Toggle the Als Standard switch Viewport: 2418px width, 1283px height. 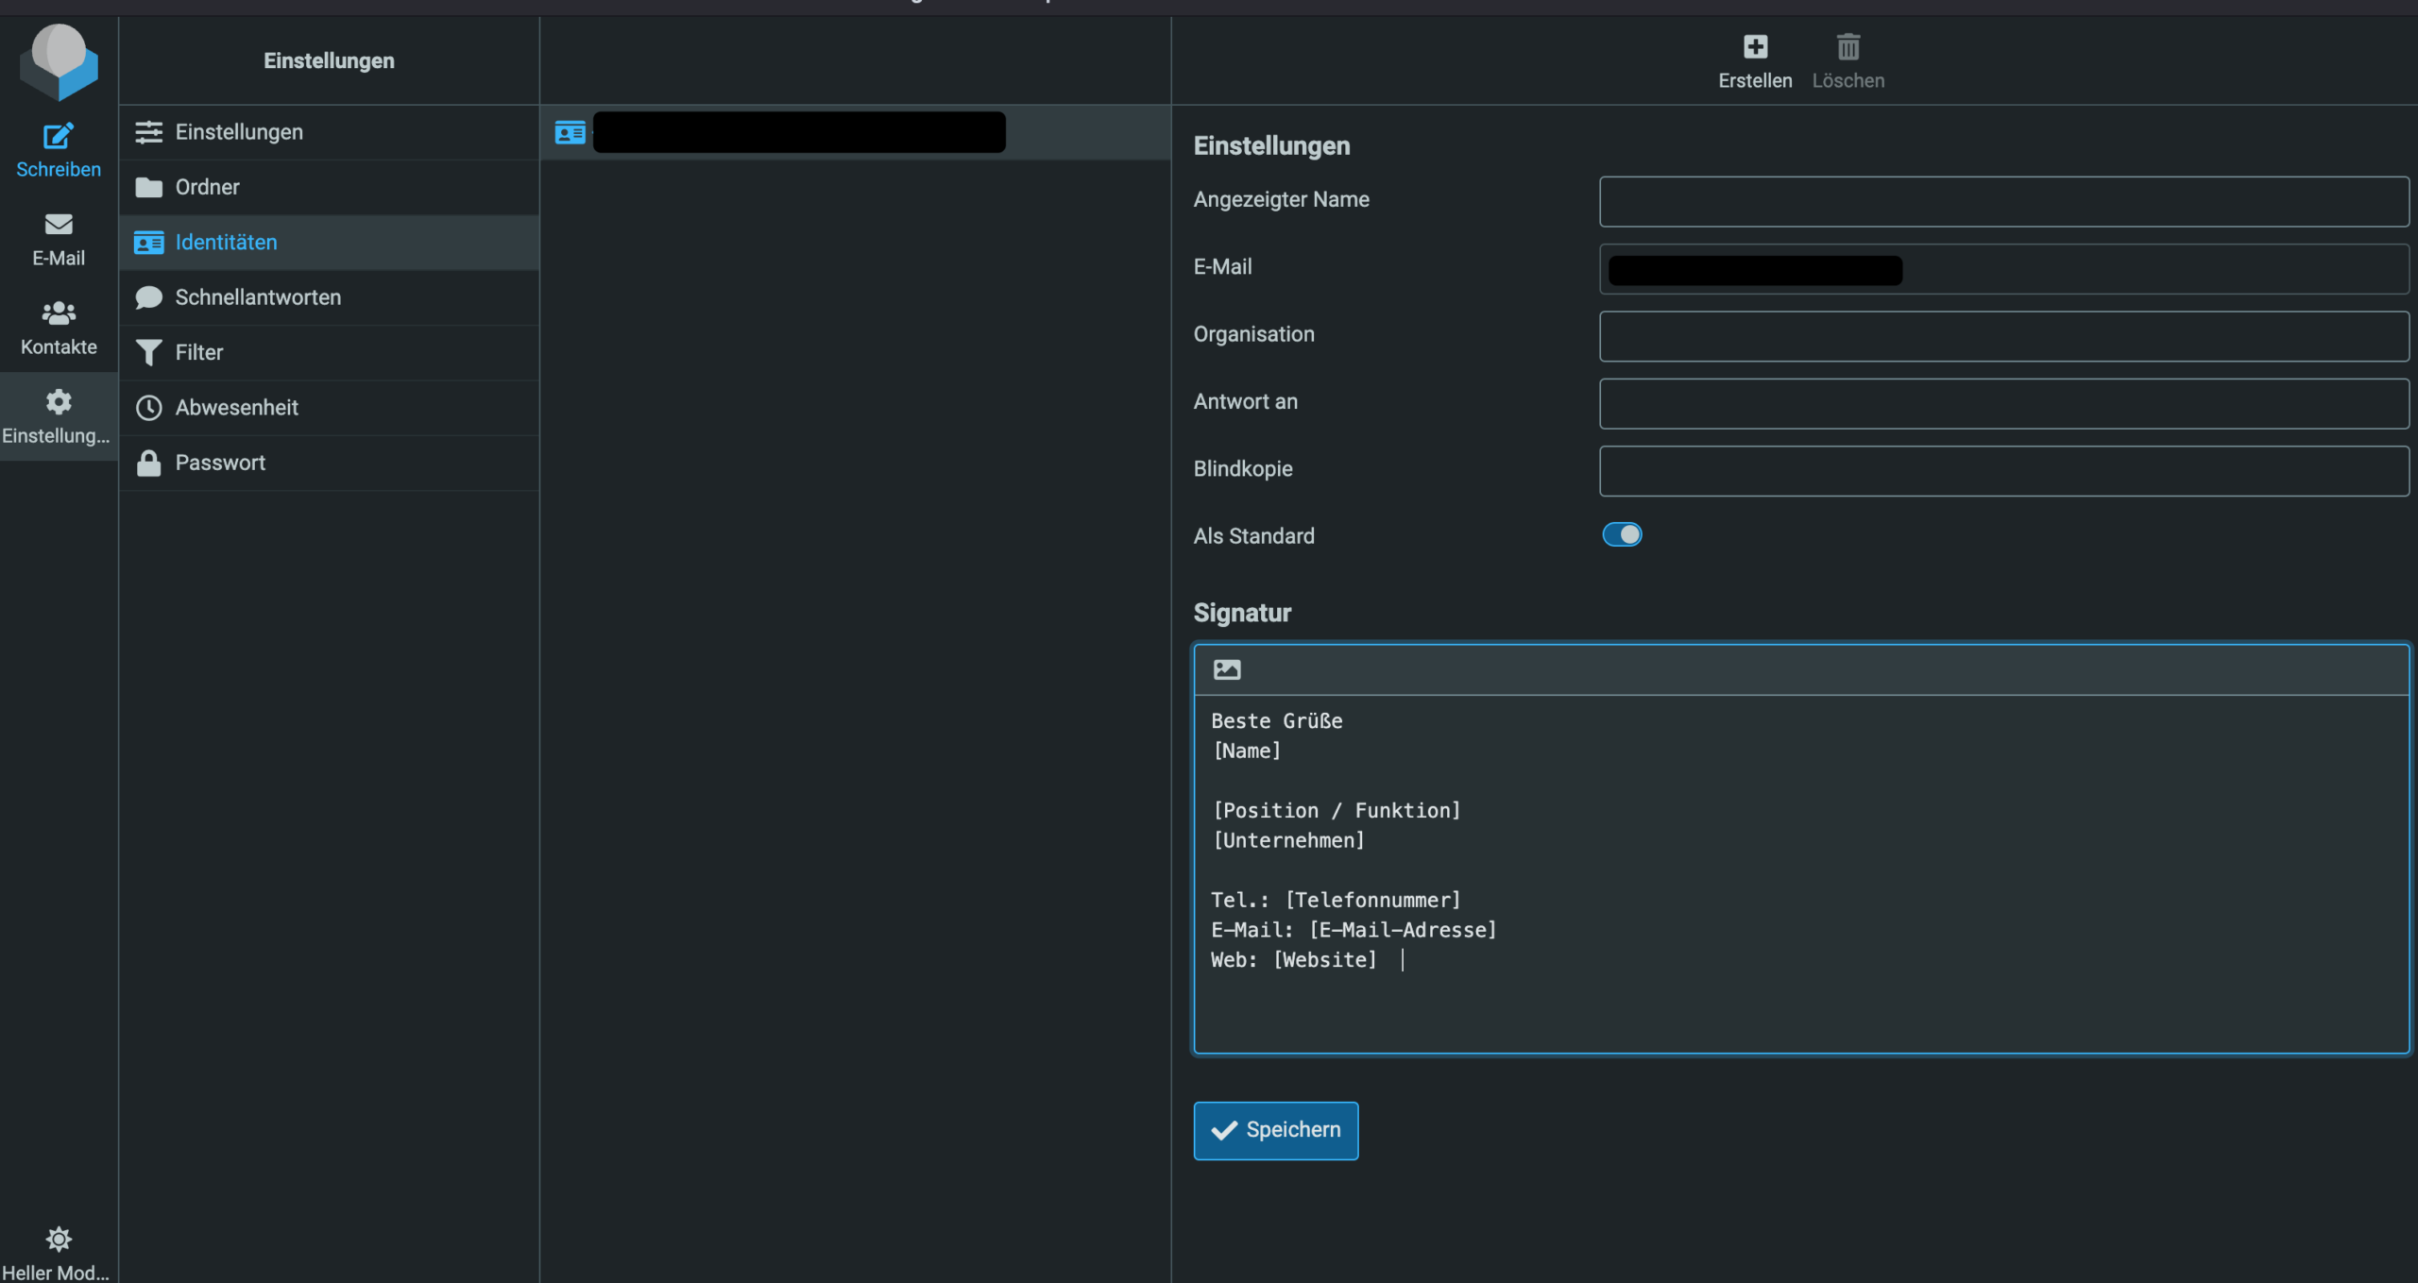pos(1622,535)
